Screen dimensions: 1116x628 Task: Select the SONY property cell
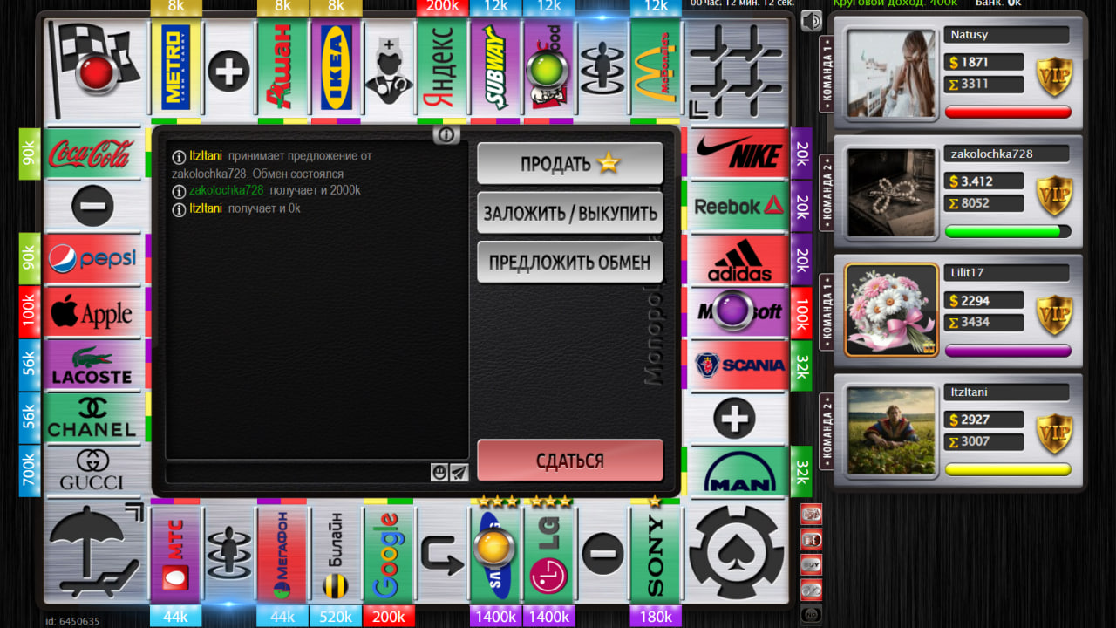pyautogui.click(x=656, y=553)
